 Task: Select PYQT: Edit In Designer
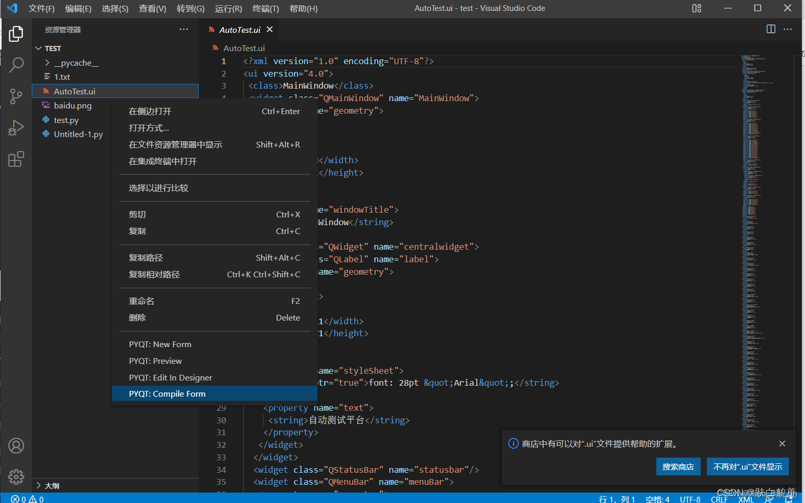click(215, 377)
